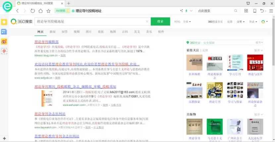Switch to the 地图 search tab
The width and height of the screenshot is (275, 142).
click(113, 32)
